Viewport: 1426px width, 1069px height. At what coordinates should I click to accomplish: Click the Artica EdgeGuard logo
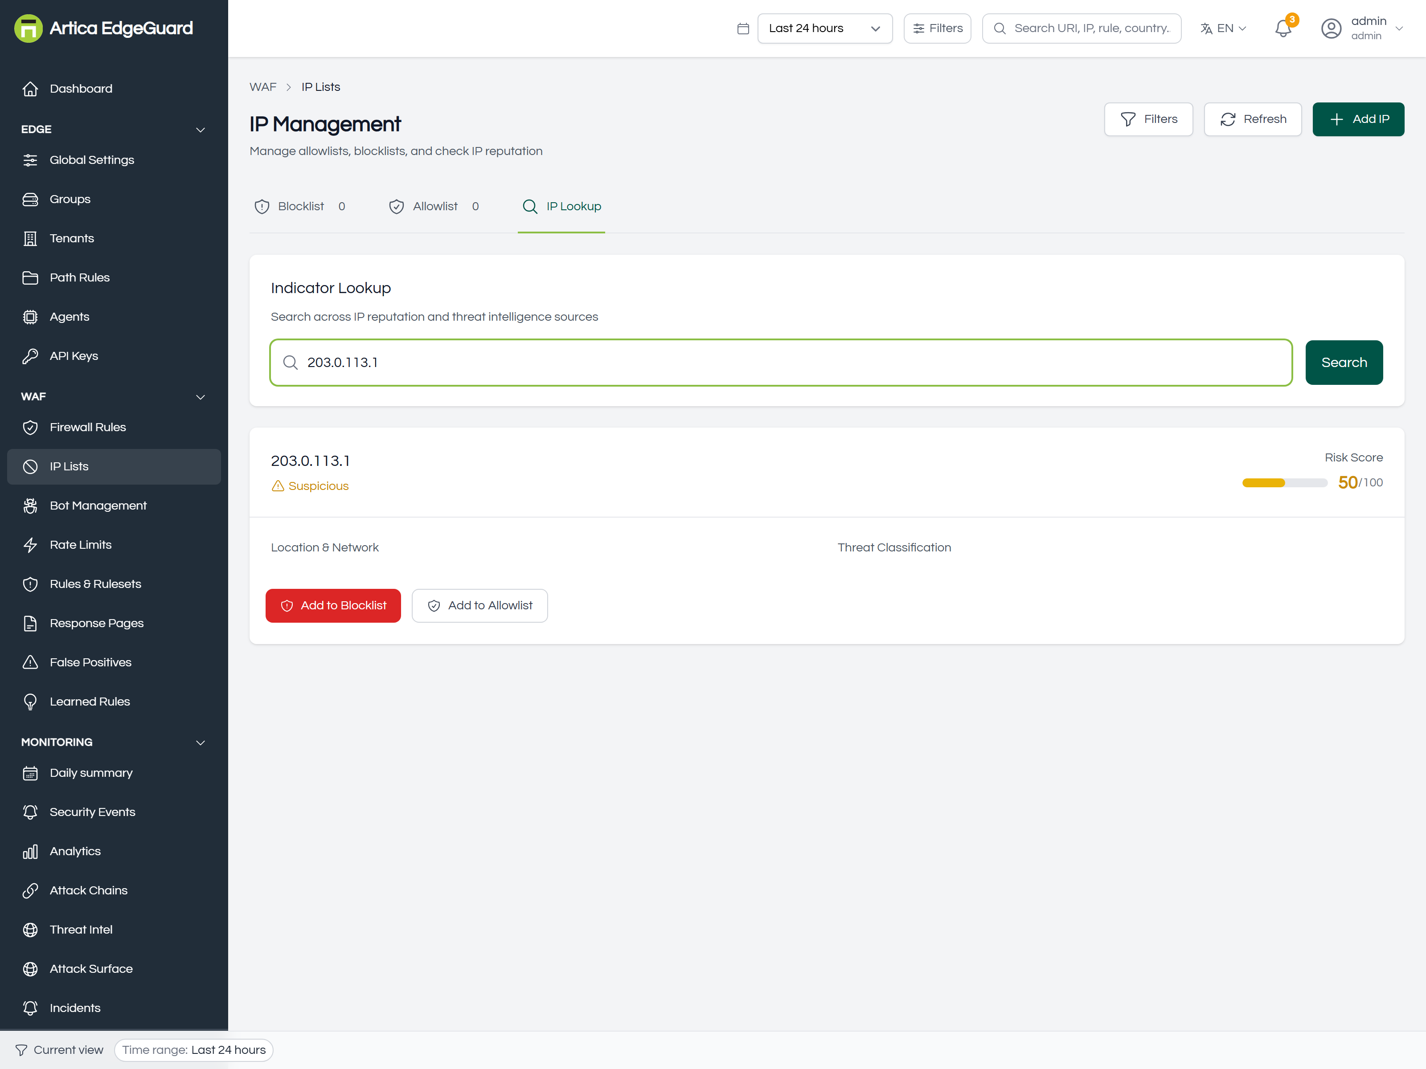coord(103,29)
